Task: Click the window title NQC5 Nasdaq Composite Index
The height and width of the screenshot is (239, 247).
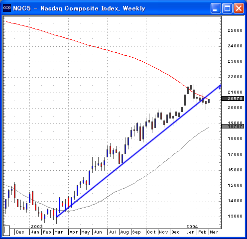Action: [79, 8]
